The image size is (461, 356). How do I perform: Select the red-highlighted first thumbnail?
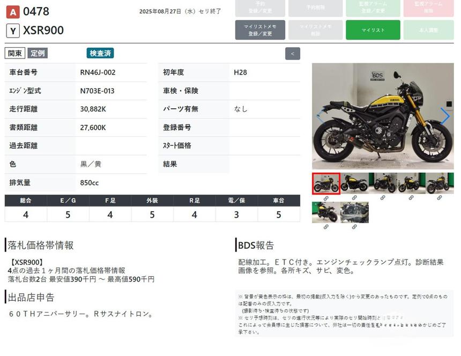326,183
